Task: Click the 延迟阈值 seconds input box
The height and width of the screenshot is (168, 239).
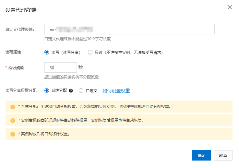Action: click(x=60, y=67)
